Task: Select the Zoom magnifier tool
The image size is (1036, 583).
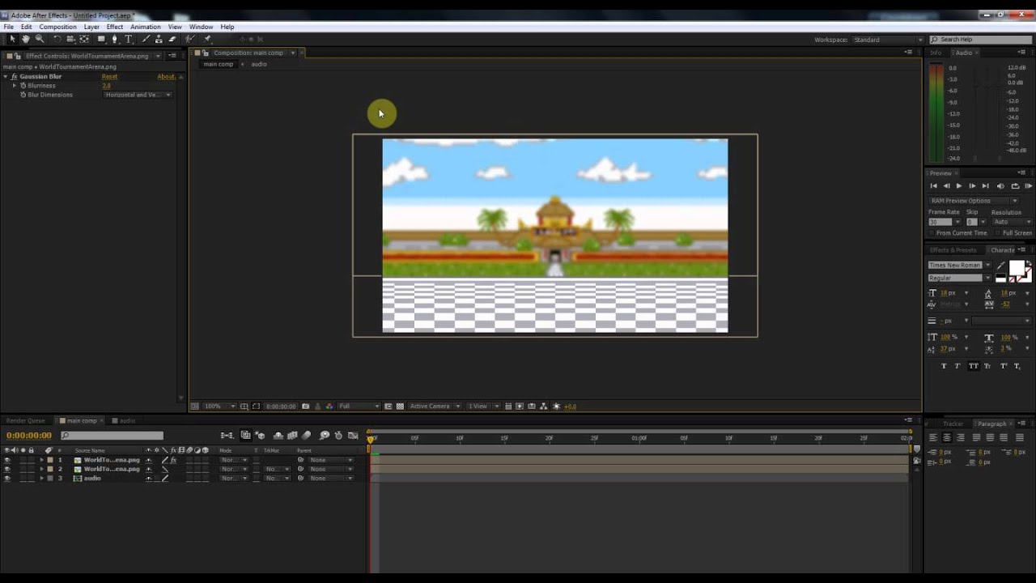Action: [x=40, y=39]
